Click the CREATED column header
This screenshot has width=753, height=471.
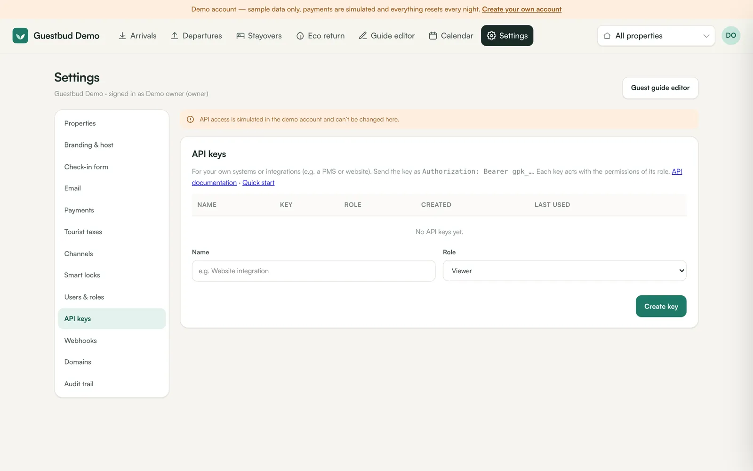(436, 205)
